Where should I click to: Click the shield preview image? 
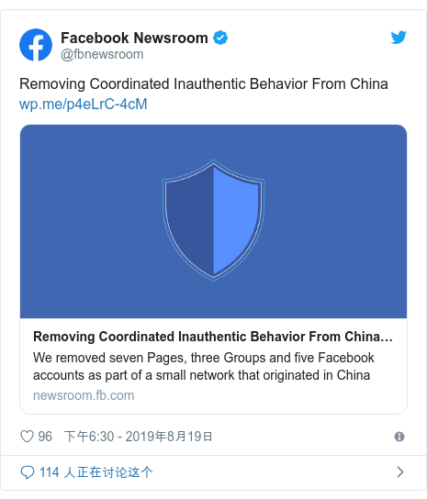(213, 221)
